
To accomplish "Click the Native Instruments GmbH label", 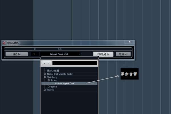I will 60,74.
